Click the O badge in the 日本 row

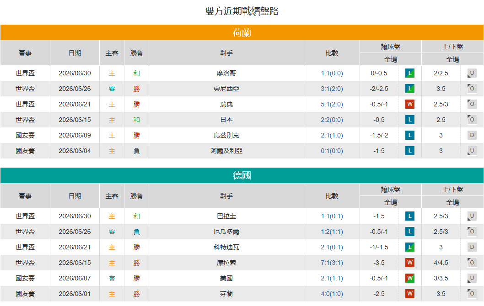(x=472, y=120)
